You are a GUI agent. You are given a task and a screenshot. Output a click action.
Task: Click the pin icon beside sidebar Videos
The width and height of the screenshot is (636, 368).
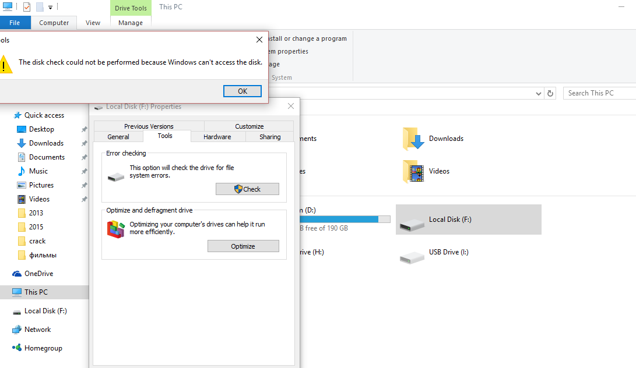point(84,199)
